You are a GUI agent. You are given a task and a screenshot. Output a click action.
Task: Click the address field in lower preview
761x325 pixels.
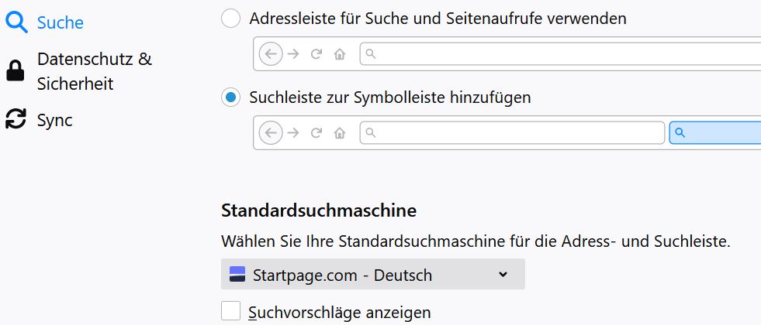point(512,133)
